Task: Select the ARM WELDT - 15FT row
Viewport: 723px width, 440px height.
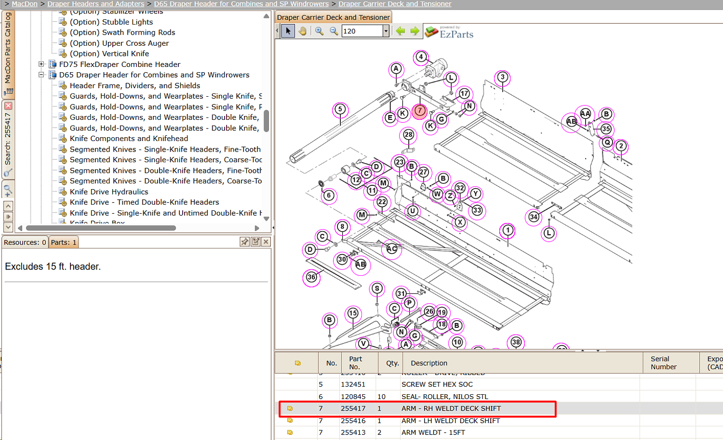Action: tap(499, 432)
